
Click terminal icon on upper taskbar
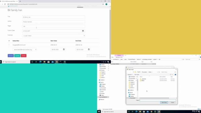pyautogui.click(x=61, y=62)
